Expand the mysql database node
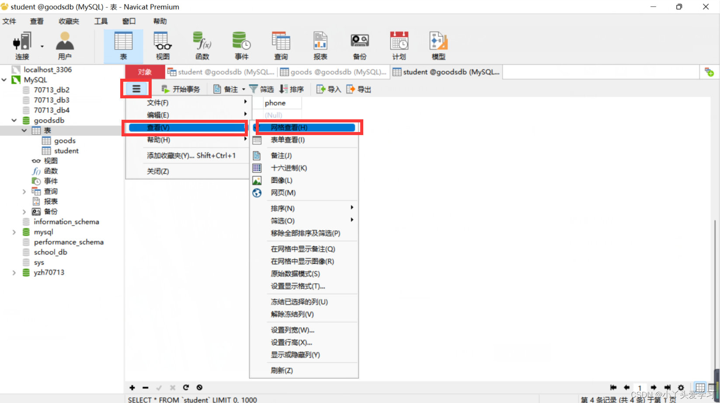 [14, 232]
